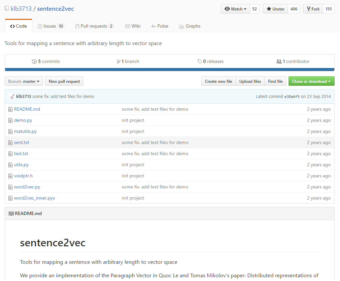The width and height of the screenshot is (340, 281).
Task: Open the sentence2vec repository link
Action: pos(56,9)
